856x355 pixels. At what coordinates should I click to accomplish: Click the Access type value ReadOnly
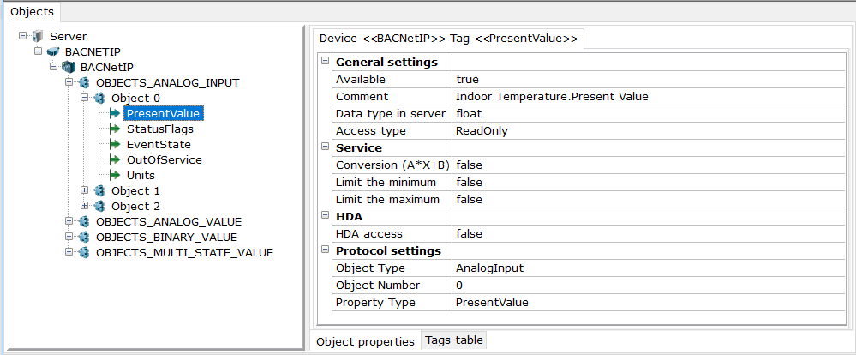click(650, 131)
